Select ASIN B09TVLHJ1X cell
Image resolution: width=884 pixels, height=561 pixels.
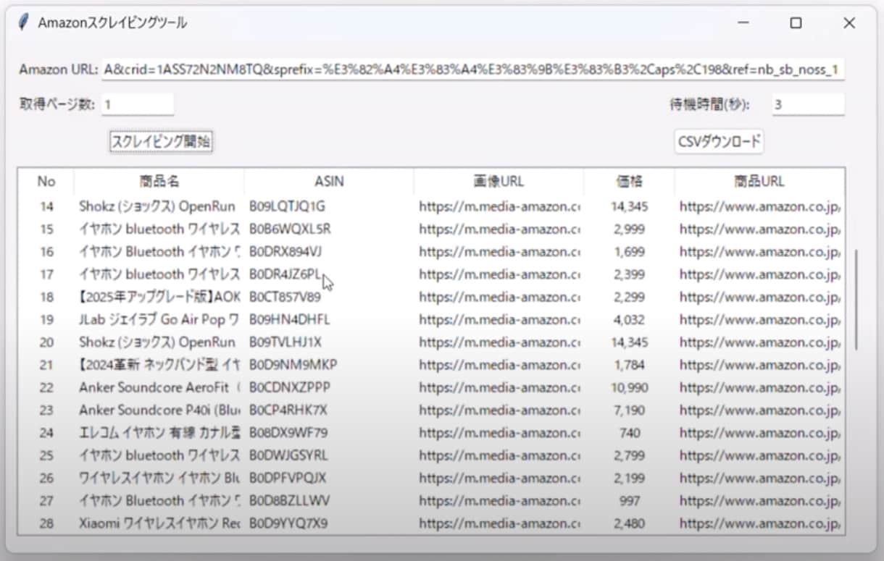(285, 342)
